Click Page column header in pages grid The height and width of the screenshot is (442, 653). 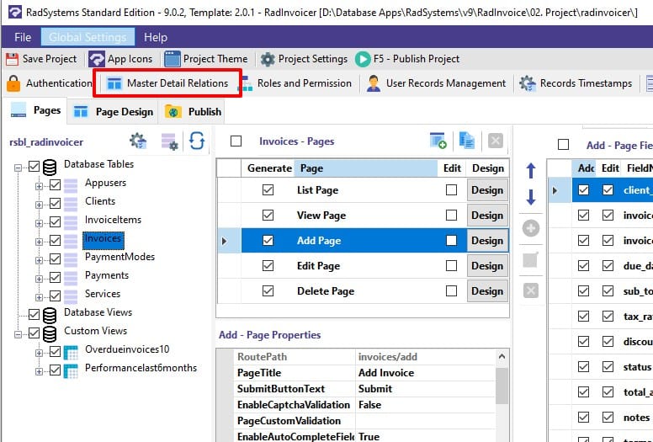click(366, 168)
